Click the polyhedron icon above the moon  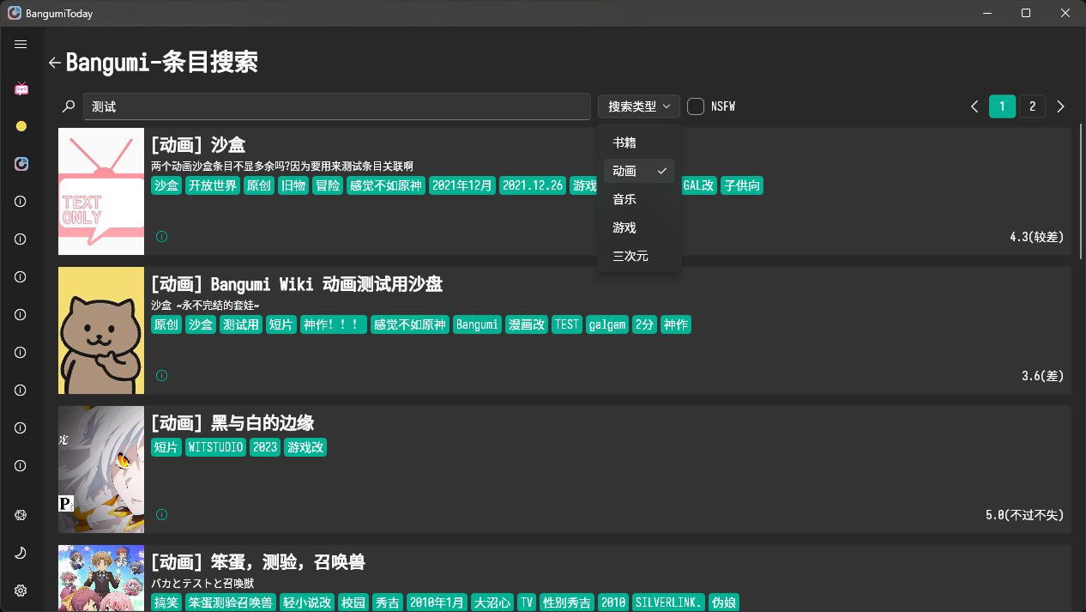coord(21,515)
